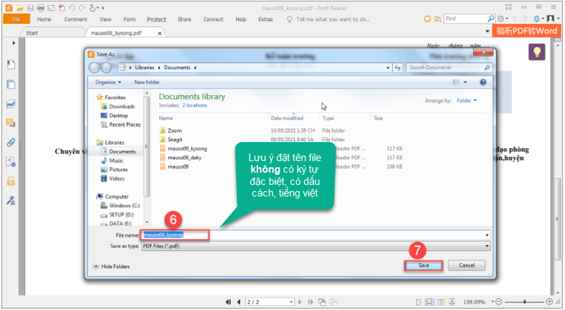Click the New folder button

pos(146,82)
